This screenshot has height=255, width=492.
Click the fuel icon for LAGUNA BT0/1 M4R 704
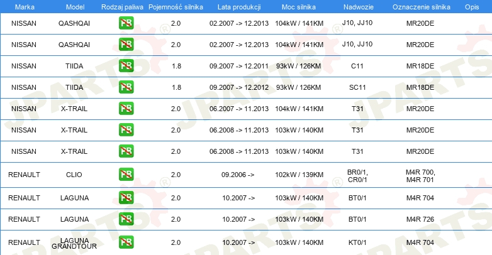coord(126,198)
